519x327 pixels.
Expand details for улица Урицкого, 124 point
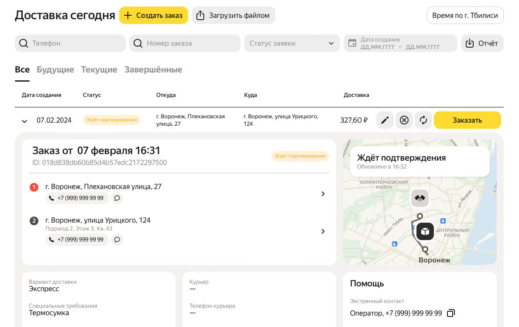pos(323,231)
